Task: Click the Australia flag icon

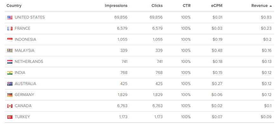Action: pyautogui.click(x=10, y=84)
